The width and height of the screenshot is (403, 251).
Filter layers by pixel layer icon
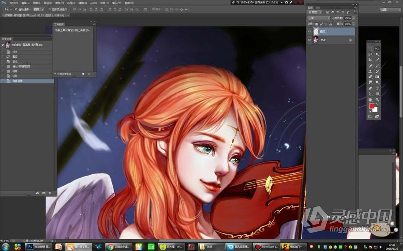[x=328, y=12]
